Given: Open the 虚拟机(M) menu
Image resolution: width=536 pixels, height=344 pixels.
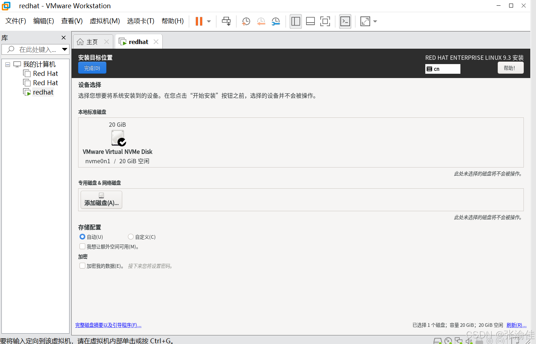Looking at the screenshot, I should point(105,21).
